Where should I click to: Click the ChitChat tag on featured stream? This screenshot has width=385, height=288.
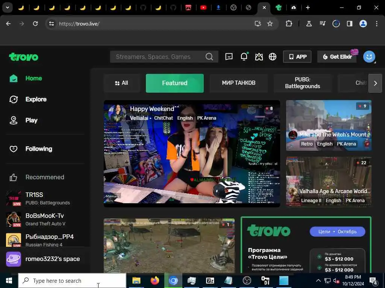(164, 118)
